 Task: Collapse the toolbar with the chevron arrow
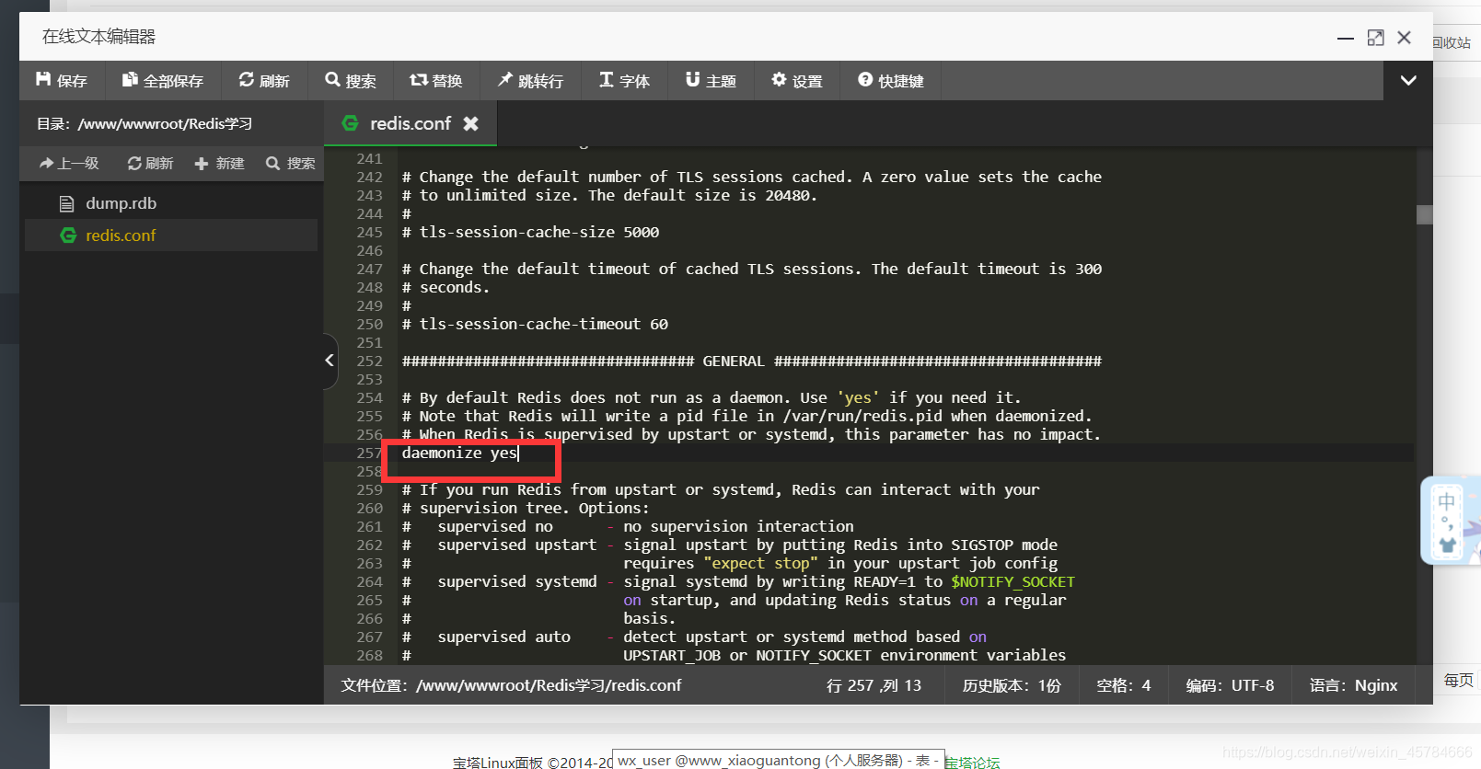[1408, 81]
